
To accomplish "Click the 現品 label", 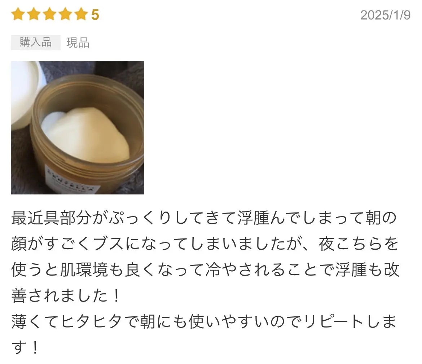I will [x=78, y=43].
